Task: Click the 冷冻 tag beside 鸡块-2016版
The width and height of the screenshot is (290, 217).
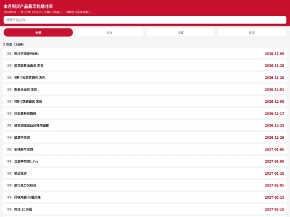Action: [x=9, y=209]
